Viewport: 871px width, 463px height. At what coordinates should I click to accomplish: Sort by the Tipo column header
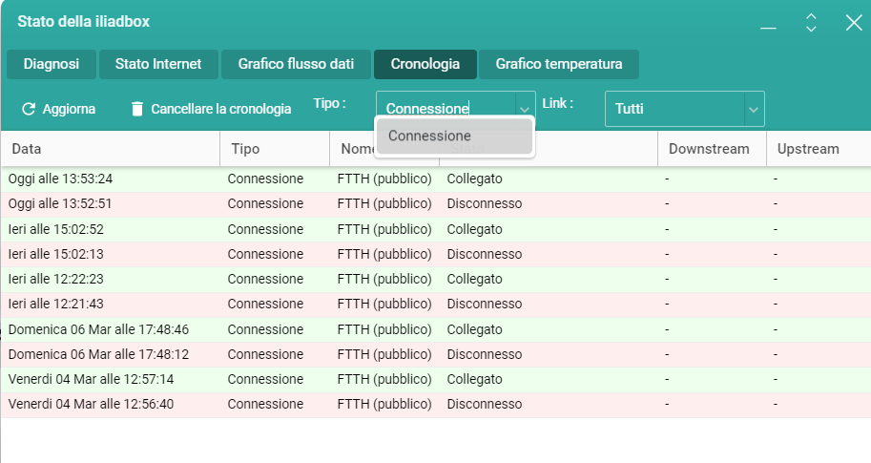275,148
